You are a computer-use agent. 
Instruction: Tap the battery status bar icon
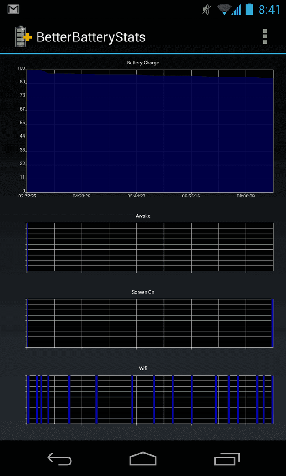point(249,9)
